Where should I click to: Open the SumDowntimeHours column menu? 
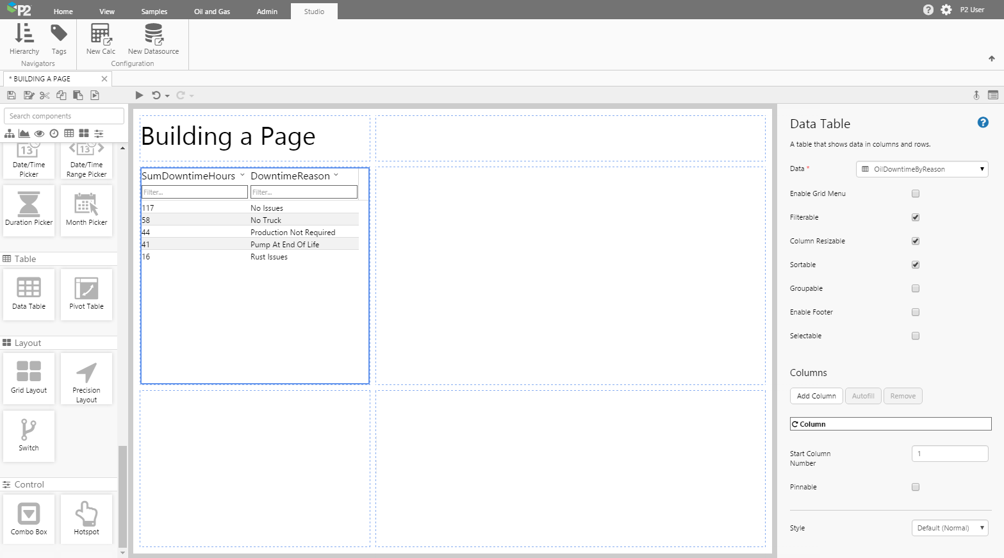(x=242, y=175)
